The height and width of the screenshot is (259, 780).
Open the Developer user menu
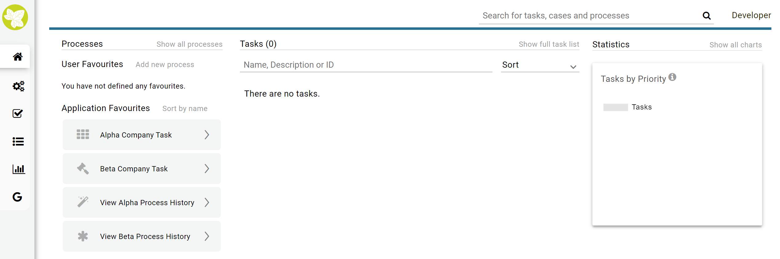pos(751,15)
